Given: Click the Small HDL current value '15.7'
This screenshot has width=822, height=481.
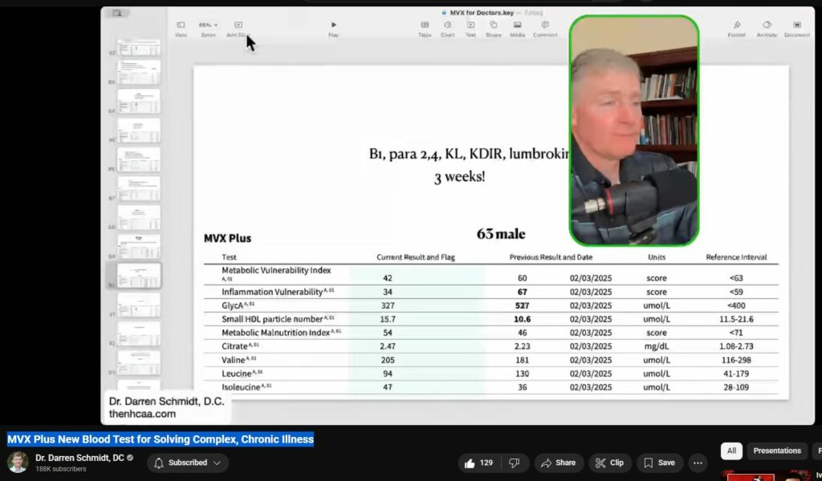Looking at the screenshot, I should tap(388, 319).
